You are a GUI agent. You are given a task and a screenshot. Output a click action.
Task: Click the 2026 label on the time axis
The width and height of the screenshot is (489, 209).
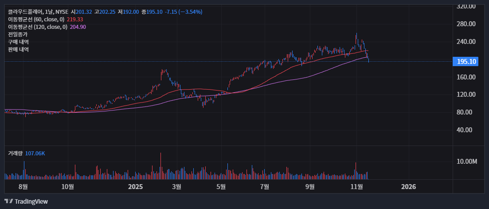pyautogui.click(x=408, y=187)
